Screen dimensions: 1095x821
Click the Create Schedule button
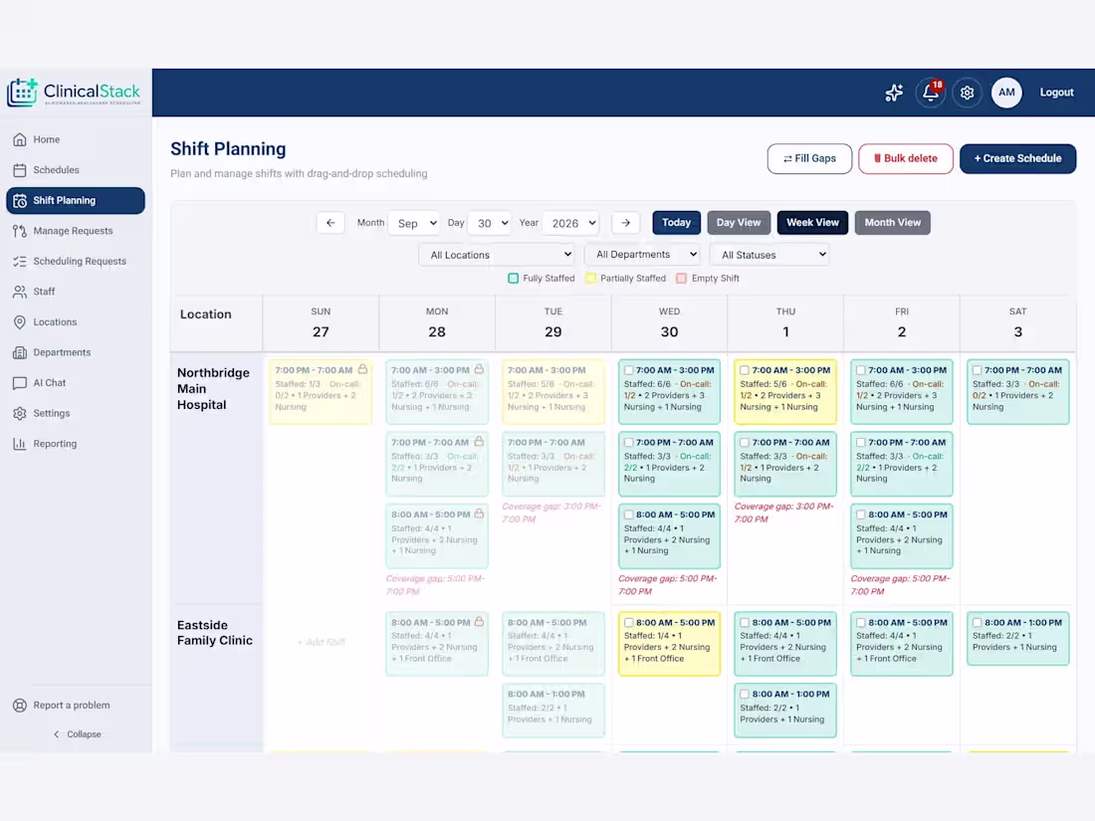1017,158
